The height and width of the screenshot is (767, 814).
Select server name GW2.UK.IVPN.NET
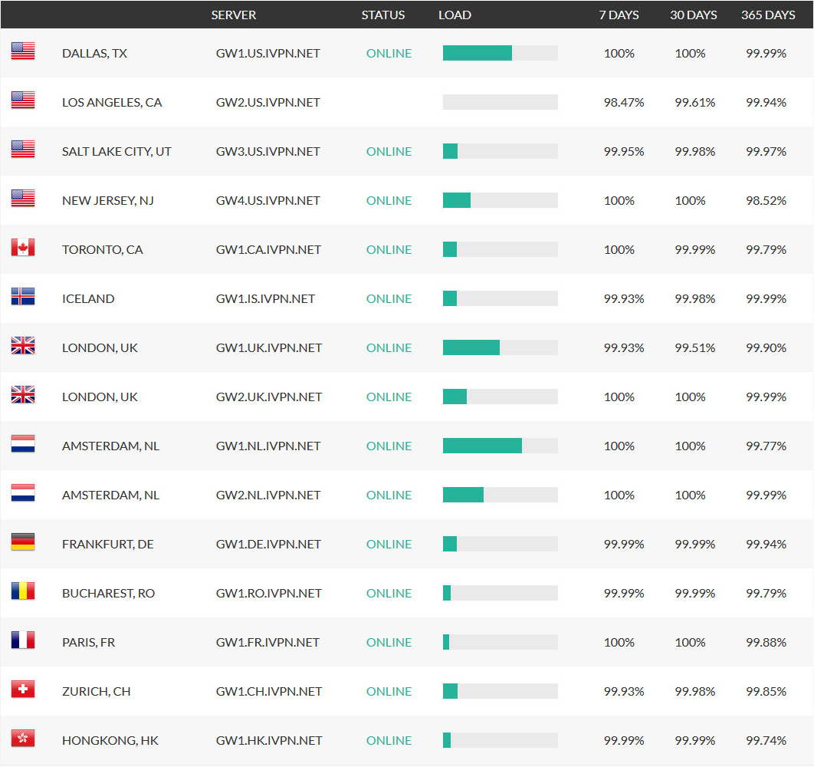coord(269,397)
